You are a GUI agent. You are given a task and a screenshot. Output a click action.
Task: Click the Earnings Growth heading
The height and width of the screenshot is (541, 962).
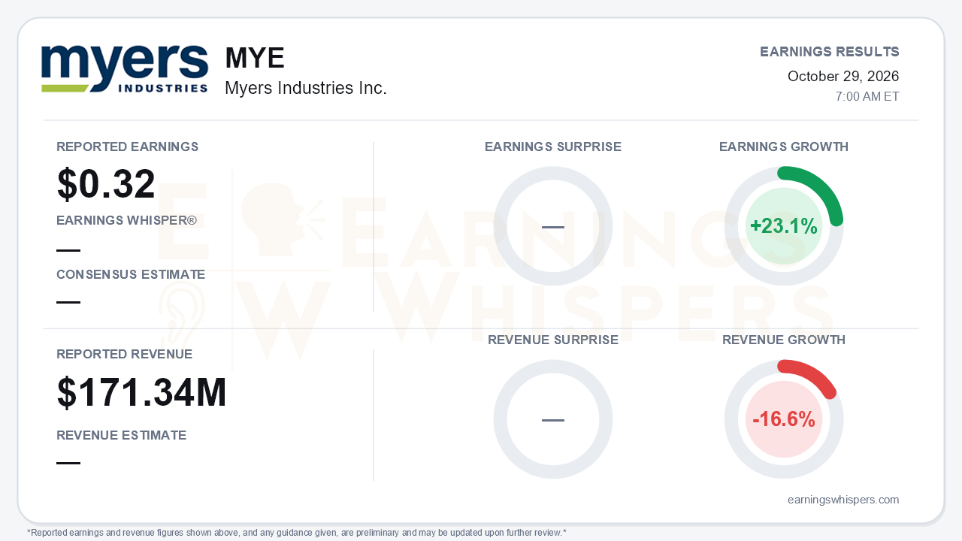click(x=784, y=147)
